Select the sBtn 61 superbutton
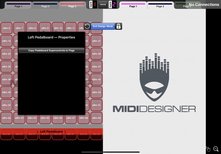This screenshot has width=221, height=154. (x=97, y=105)
